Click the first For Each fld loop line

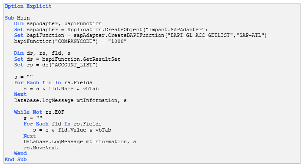pos(53,83)
